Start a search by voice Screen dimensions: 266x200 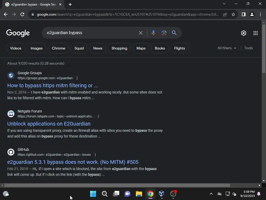coord(153,33)
